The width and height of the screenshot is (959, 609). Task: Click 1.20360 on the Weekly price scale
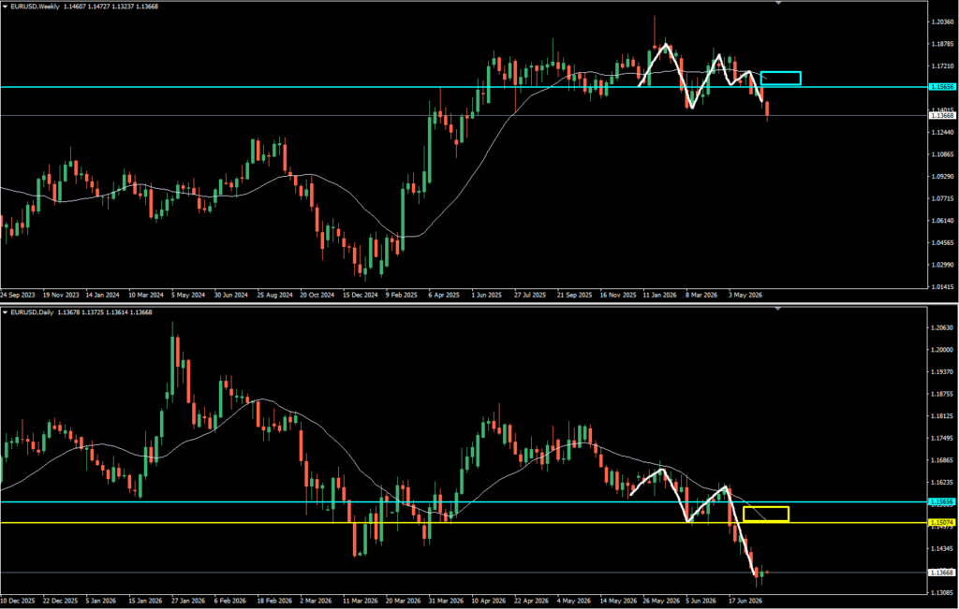(x=942, y=22)
